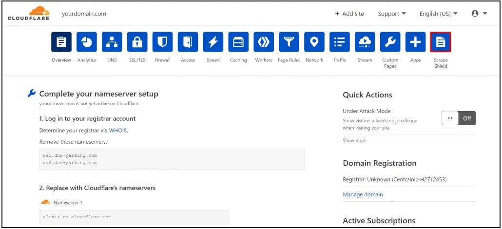The width and height of the screenshot is (502, 229).
Task: Open the Workers code brackets icon
Action: pos(264,42)
